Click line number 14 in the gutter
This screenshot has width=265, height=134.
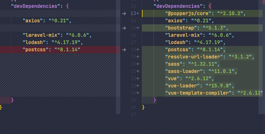[133, 21]
